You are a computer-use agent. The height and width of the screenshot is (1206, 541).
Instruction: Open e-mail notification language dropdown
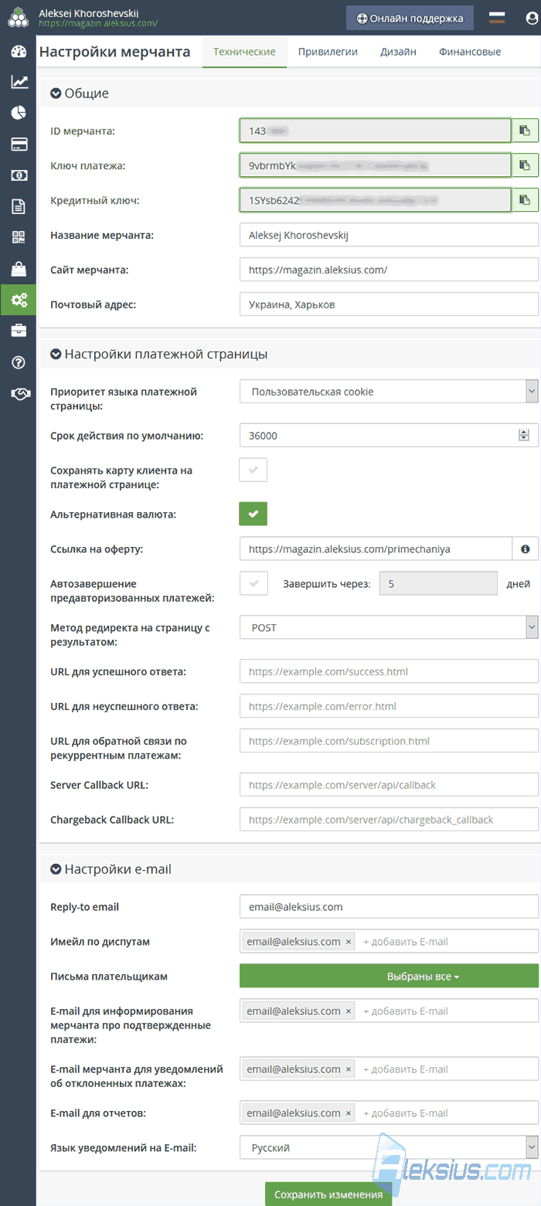coord(389,1148)
